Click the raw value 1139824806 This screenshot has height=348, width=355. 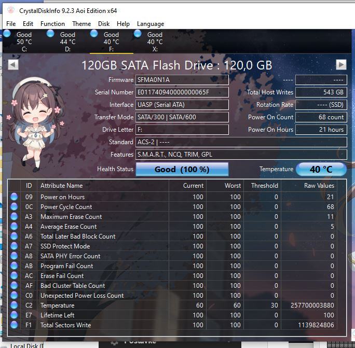(x=316, y=325)
